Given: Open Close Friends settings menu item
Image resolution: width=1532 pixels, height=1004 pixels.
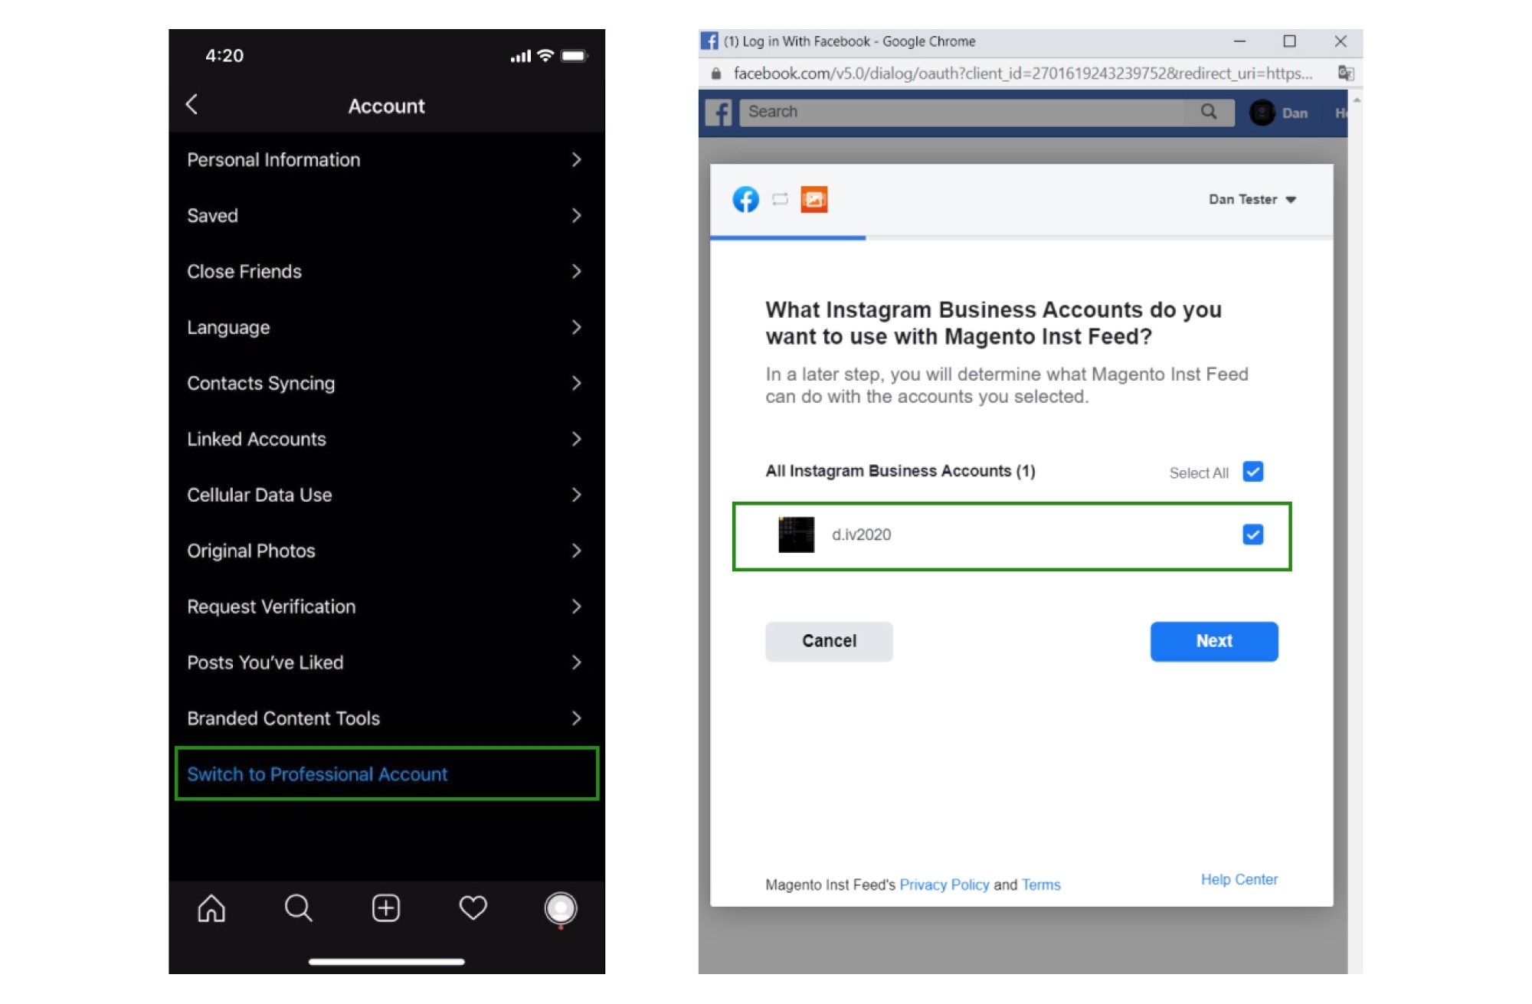Looking at the screenshot, I should pos(385,271).
